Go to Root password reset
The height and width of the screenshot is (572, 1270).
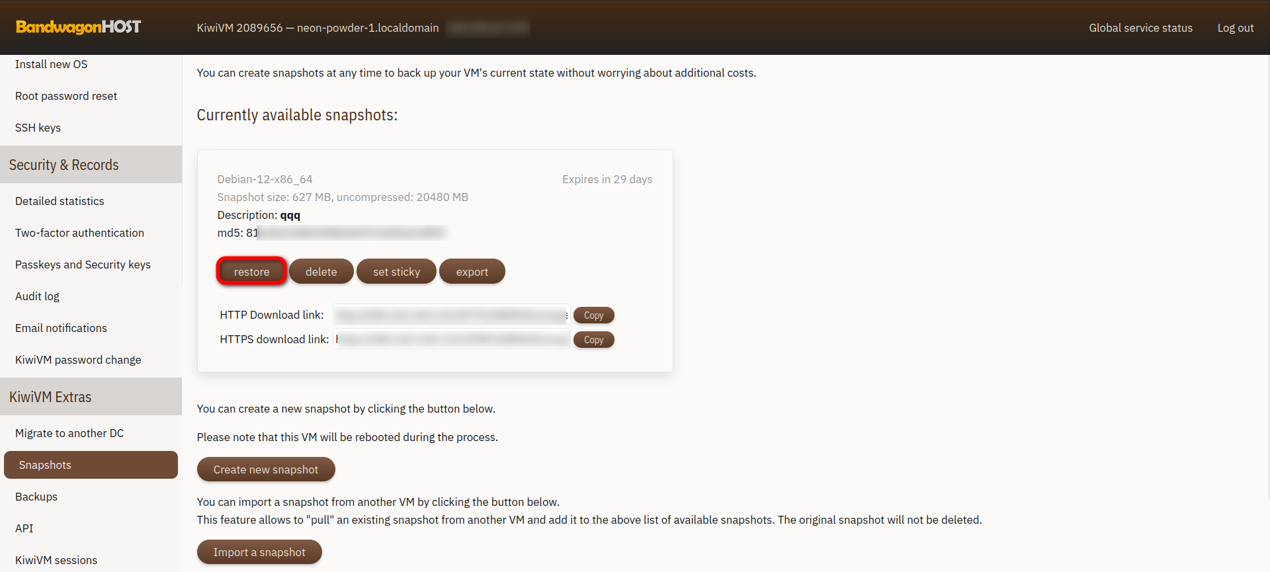tap(66, 96)
